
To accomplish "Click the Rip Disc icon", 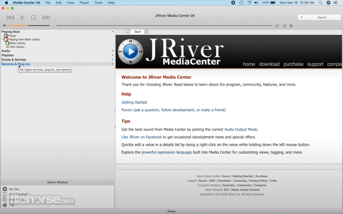I will tap(5, 189).
